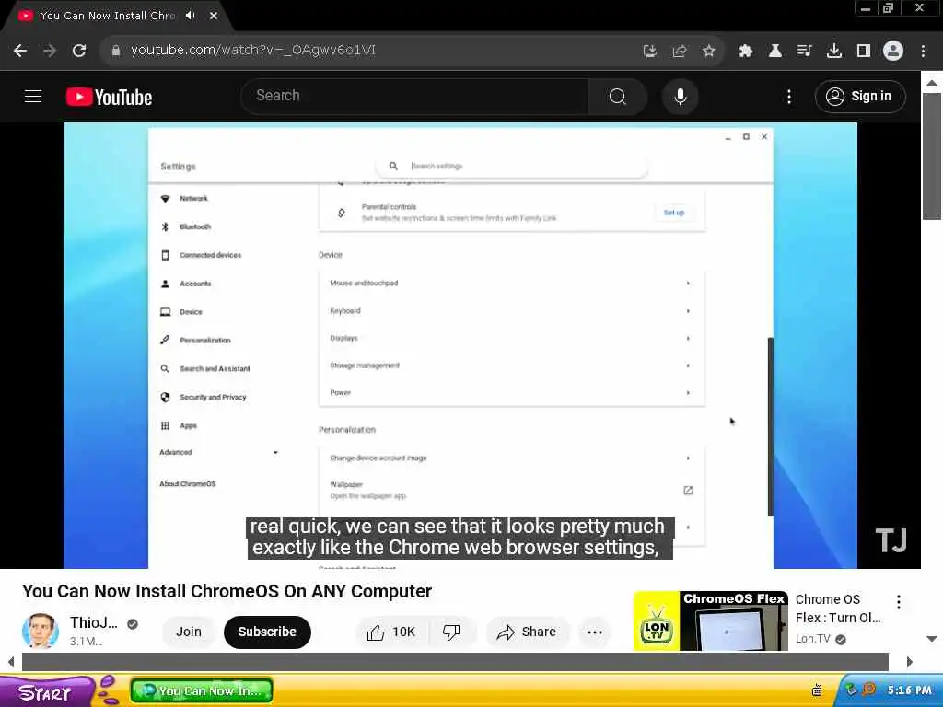Click Sign in button
This screenshot has height=707, width=943.
[x=860, y=96]
